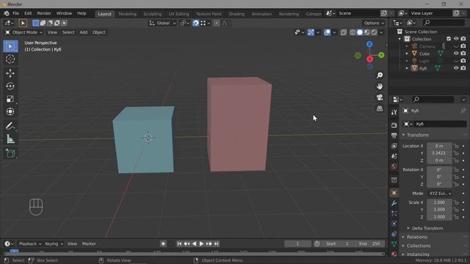Hide the Cube object in viewport
The image size is (470, 264).
[x=456, y=54]
